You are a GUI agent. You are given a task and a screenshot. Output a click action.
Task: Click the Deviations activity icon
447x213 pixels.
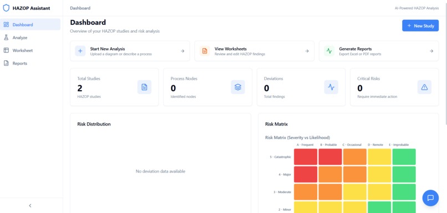[x=331, y=87]
